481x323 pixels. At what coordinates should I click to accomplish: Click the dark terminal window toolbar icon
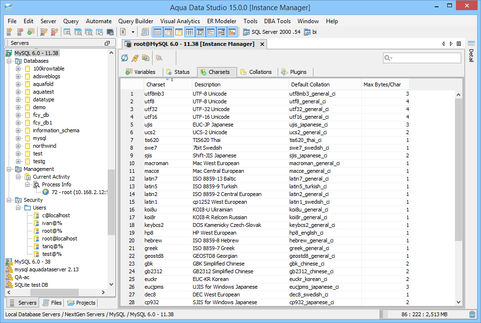coord(110,31)
